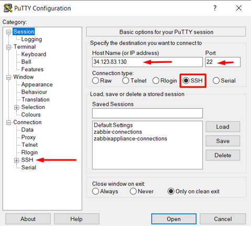Click the PuTTY icon in title bar
The width and height of the screenshot is (251, 226).
(8, 8)
